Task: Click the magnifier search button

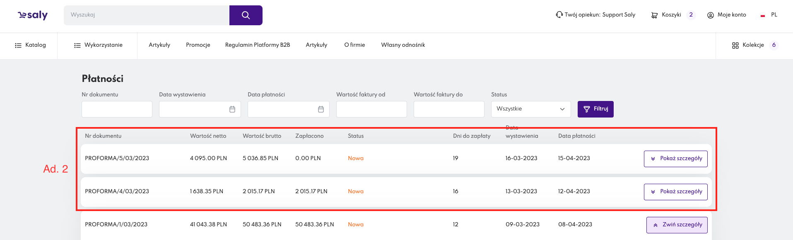Action: (246, 15)
